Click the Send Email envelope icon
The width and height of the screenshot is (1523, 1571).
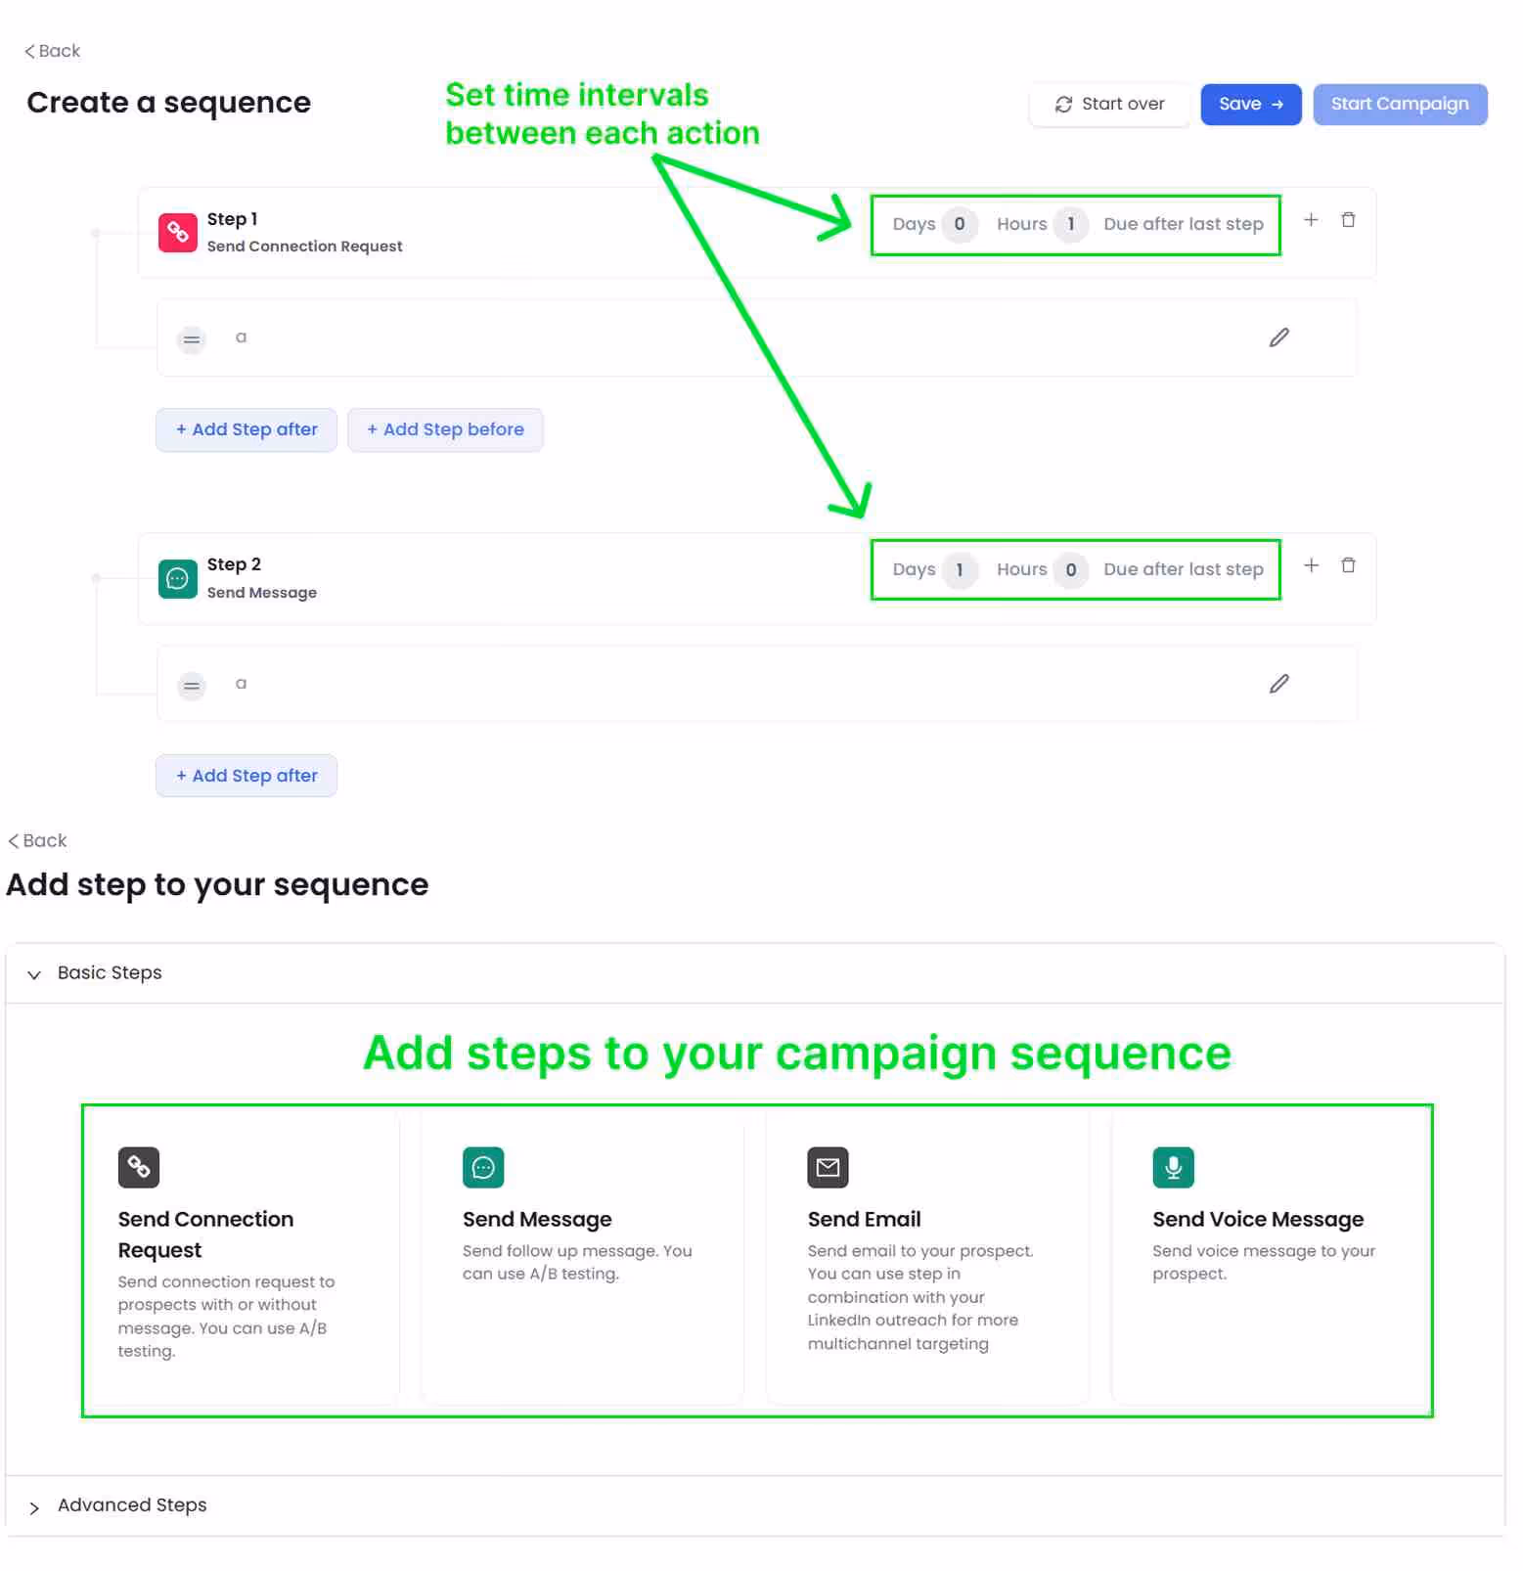[x=828, y=1167]
